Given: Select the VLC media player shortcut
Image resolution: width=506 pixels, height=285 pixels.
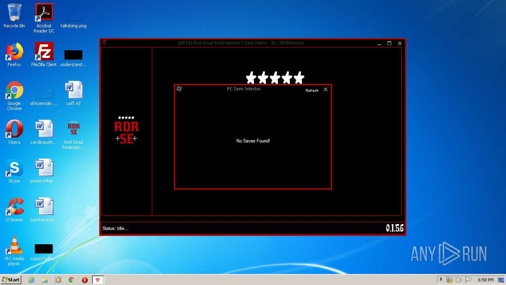Looking at the screenshot, I should pos(14,251).
